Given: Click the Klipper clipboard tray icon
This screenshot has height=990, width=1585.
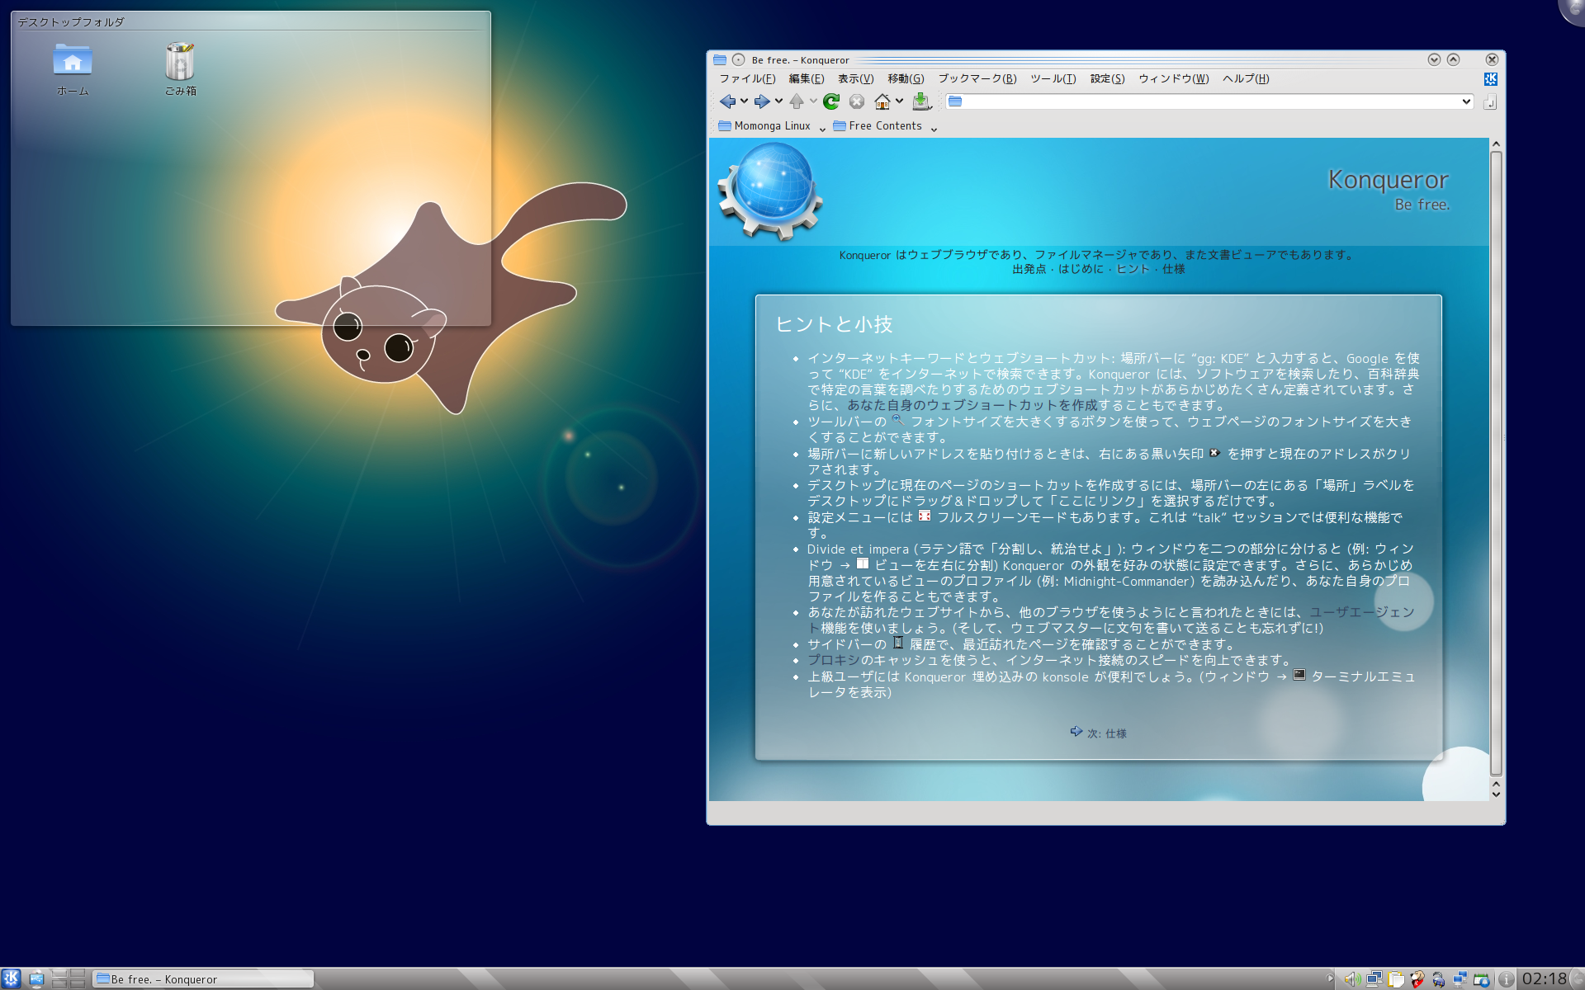Looking at the screenshot, I should pos(1396,979).
